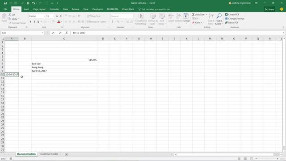Select column C header
Screen dimensions: 286x161
coord(64,39)
